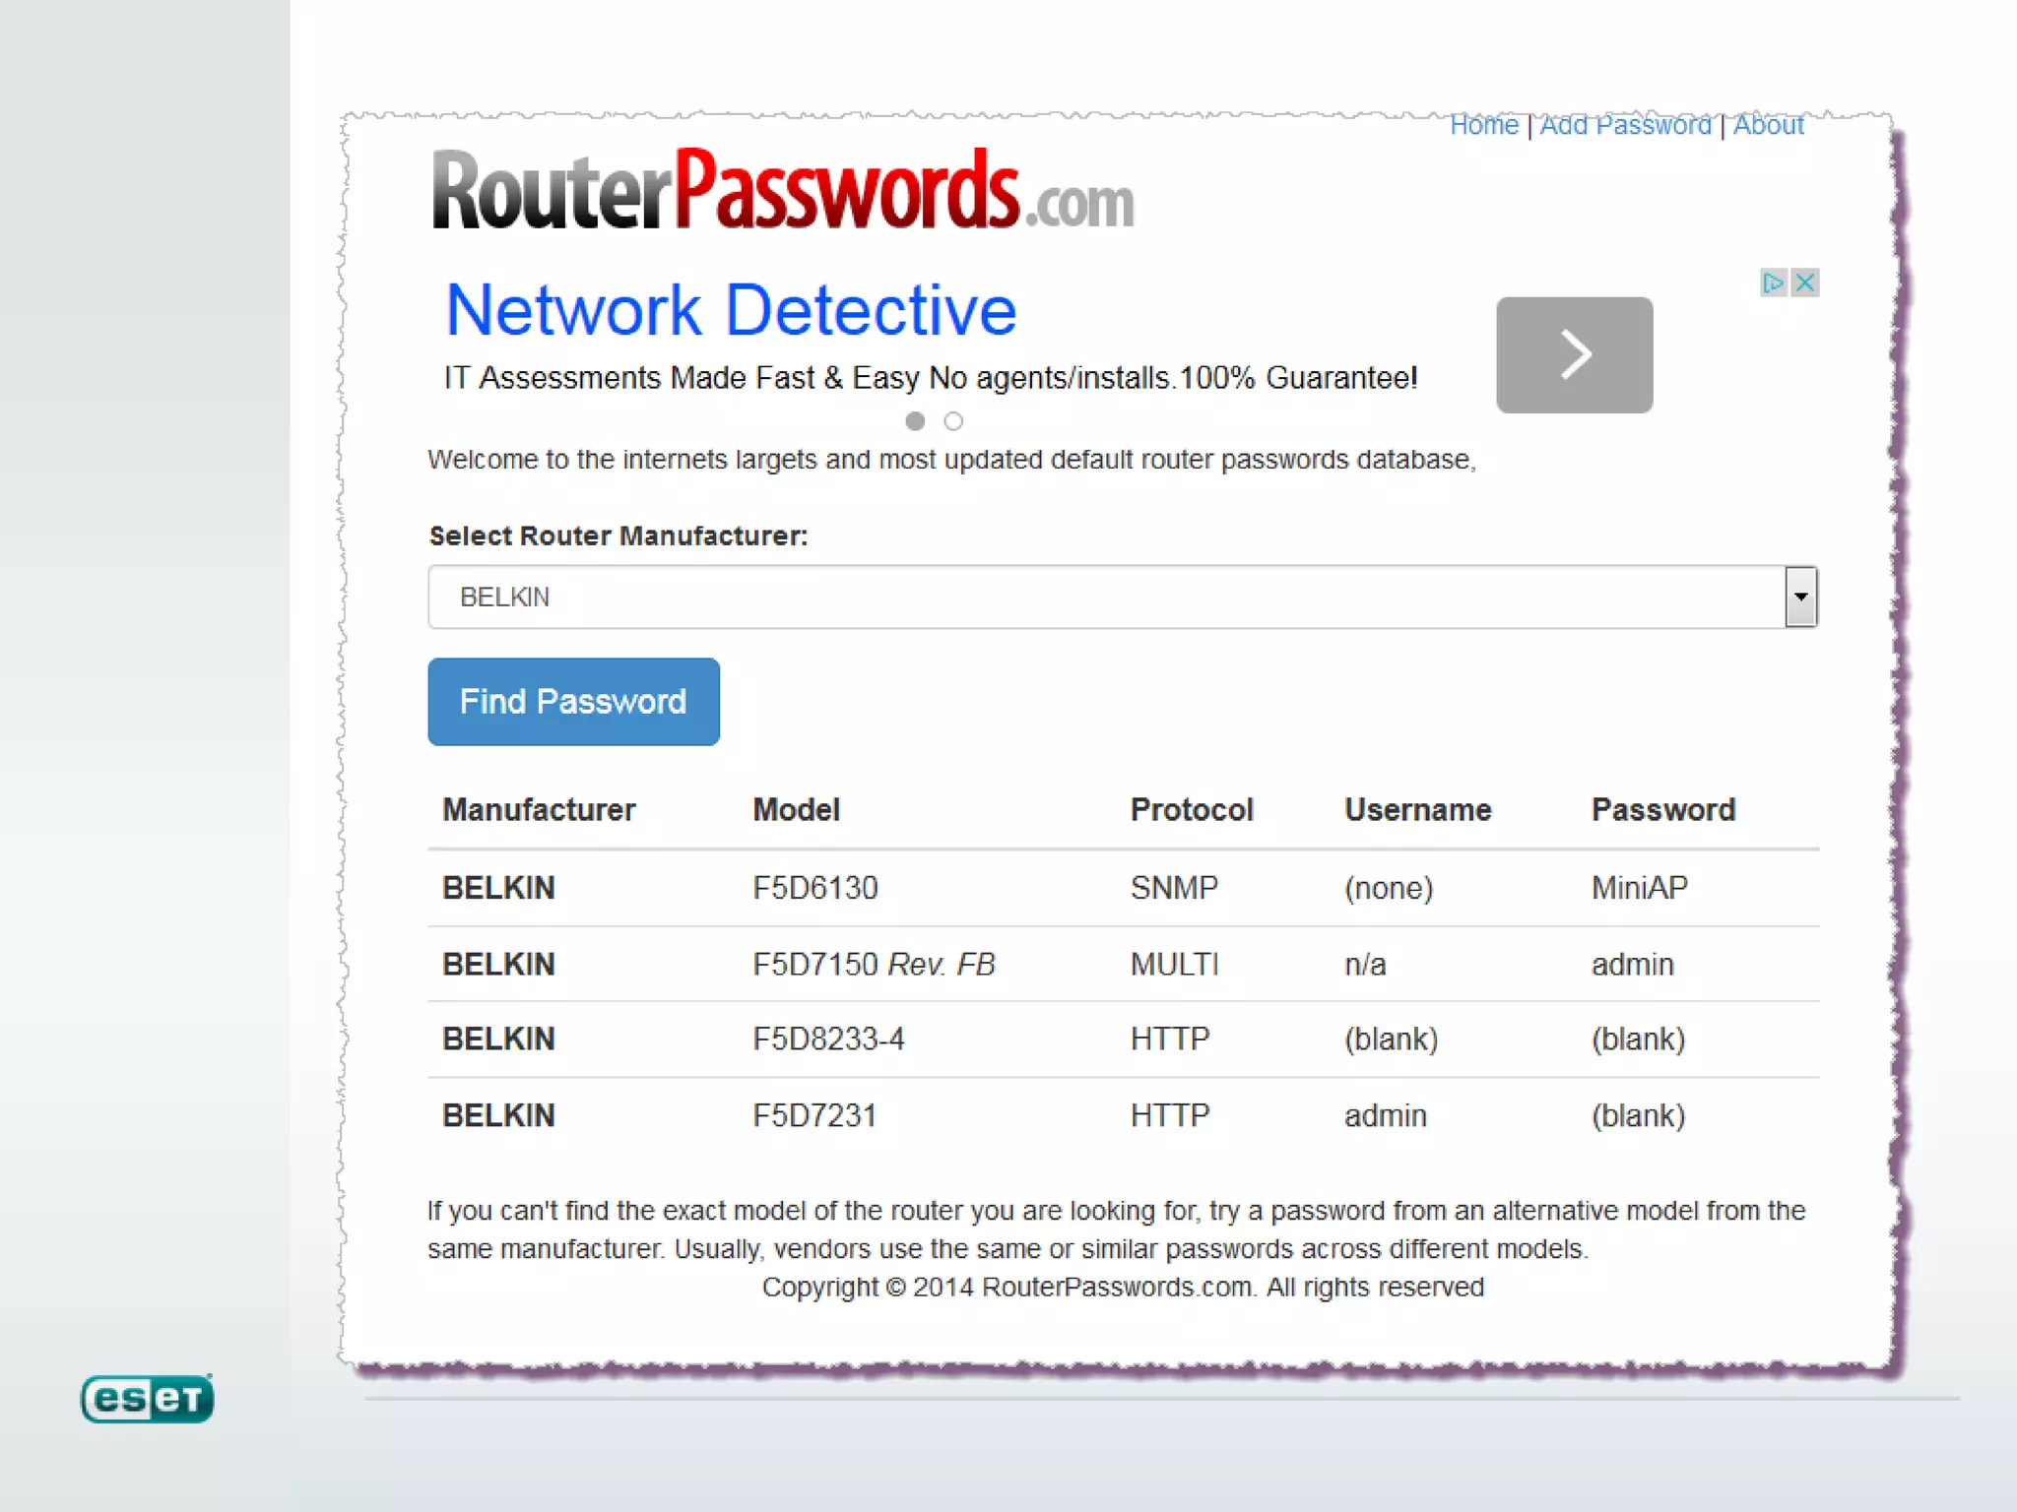Open the AdChoices triangle icon
The height and width of the screenshot is (1512, 2017).
[1774, 283]
